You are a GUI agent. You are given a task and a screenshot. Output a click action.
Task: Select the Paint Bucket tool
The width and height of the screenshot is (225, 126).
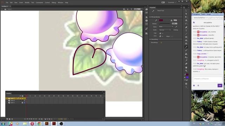click(186, 54)
